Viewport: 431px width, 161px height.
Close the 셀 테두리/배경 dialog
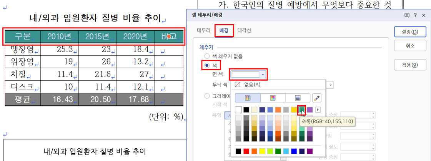pos(424,15)
